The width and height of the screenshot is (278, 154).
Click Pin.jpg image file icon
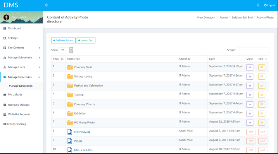[x=70, y=141]
